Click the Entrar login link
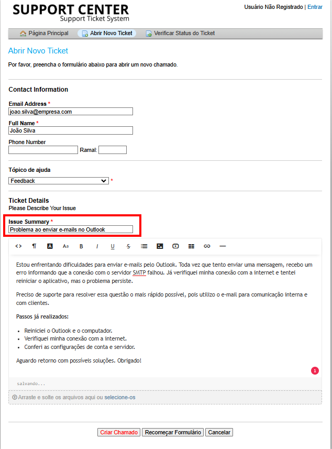The width and height of the screenshot is (332, 449). coord(315,7)
